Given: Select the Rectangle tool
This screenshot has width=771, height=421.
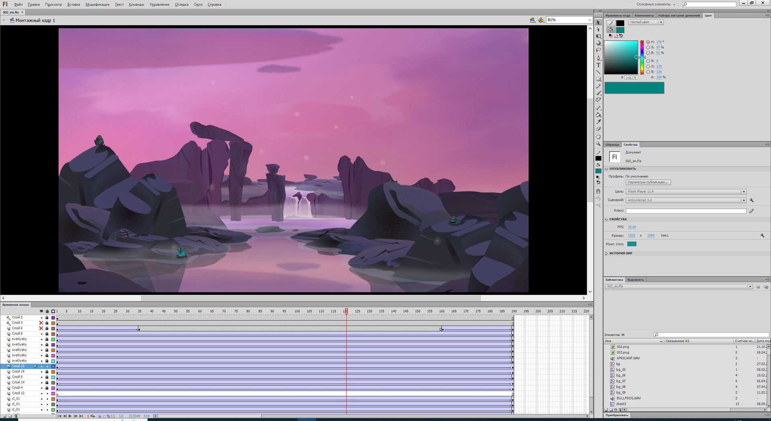Looking at the screenshot, I should pyautogui.click(x=598, y=79).
